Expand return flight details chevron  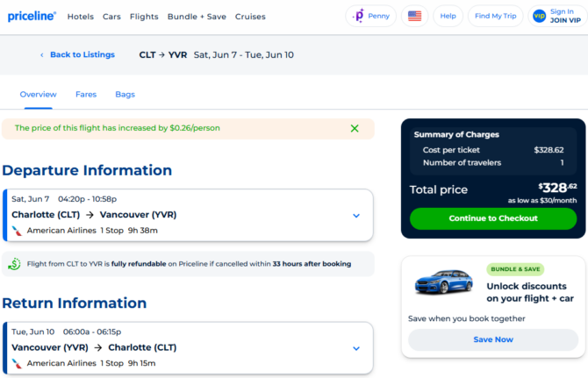pyautogui.click(x=356, y=348)
